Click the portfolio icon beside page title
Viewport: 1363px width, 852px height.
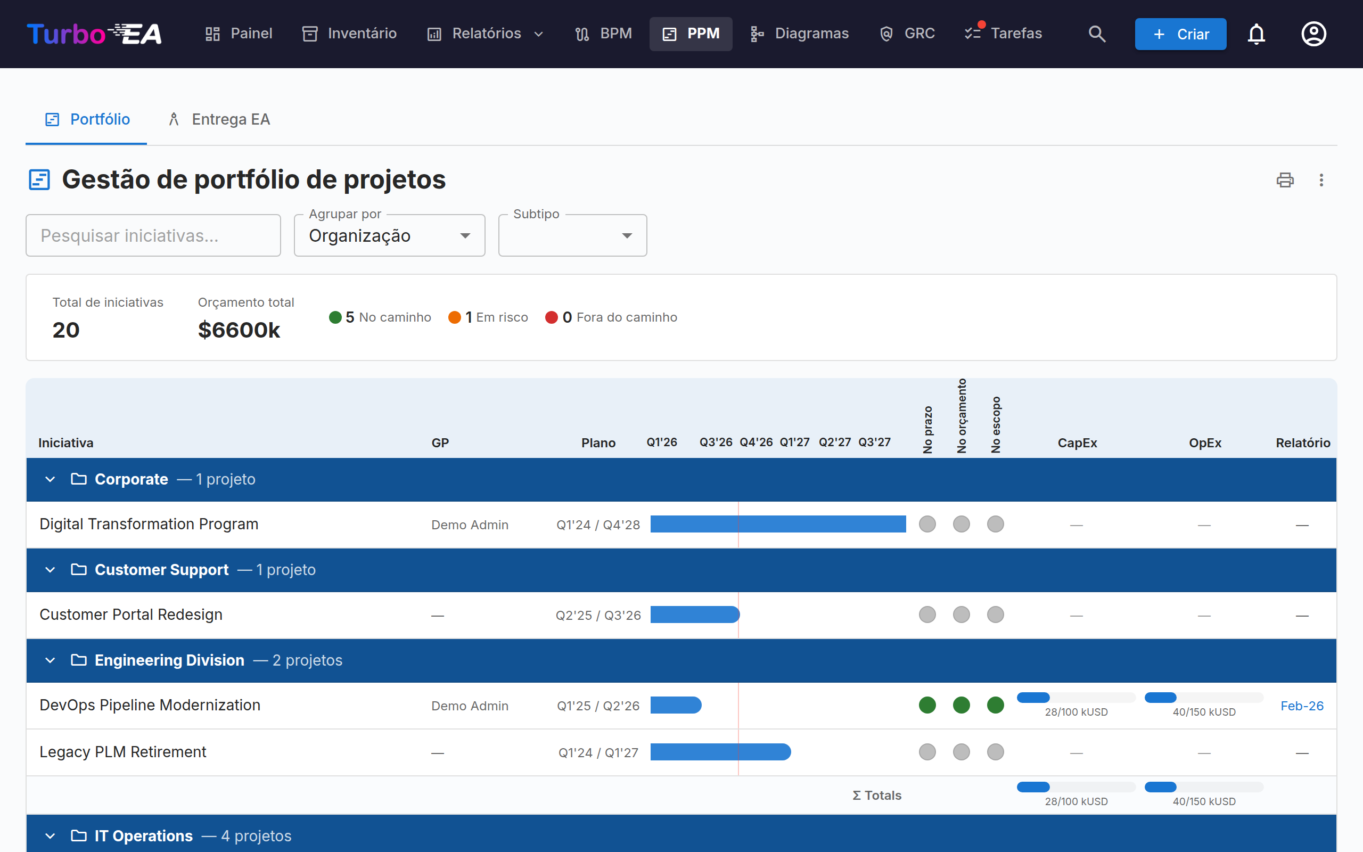point(39,180)
